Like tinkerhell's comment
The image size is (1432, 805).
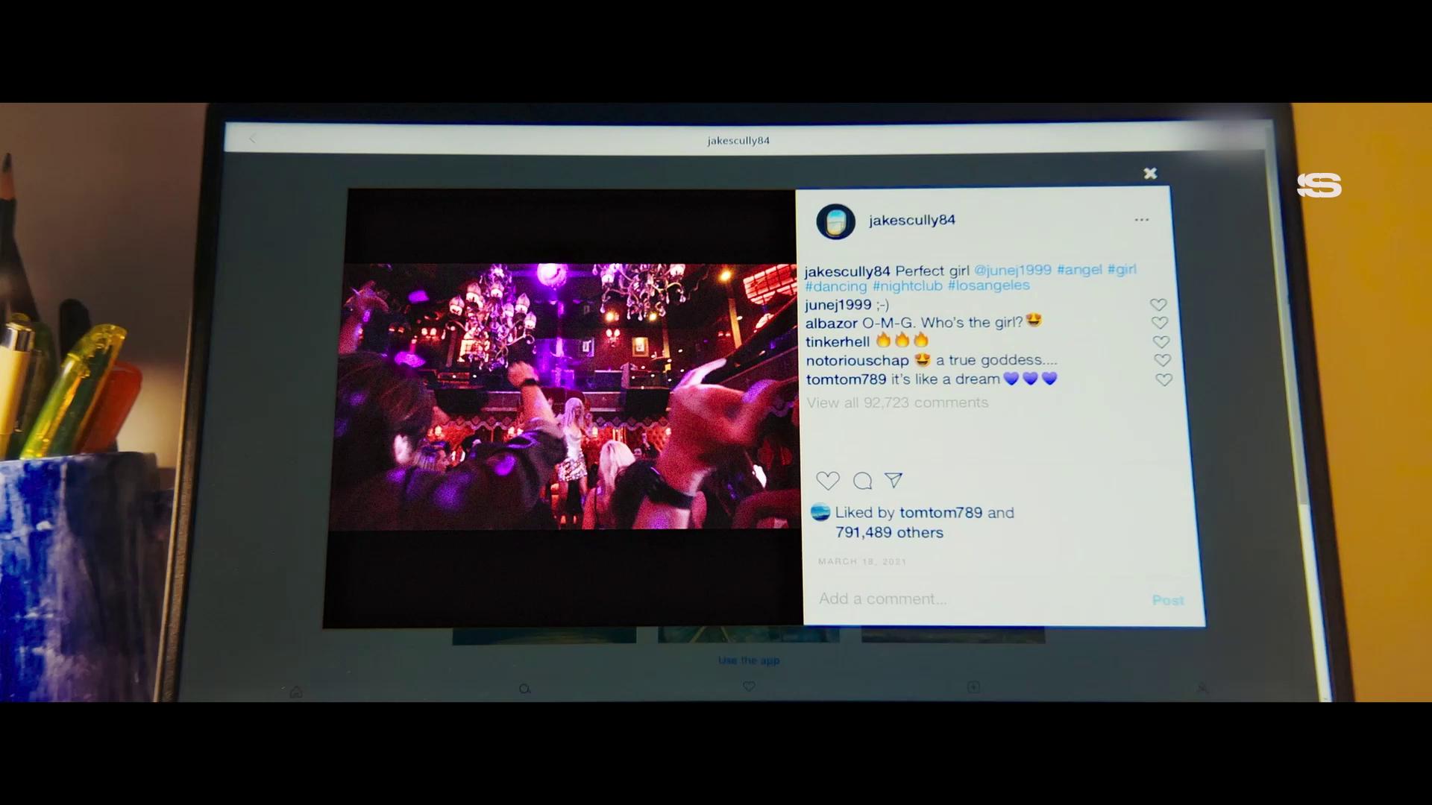click(1161, 342)
